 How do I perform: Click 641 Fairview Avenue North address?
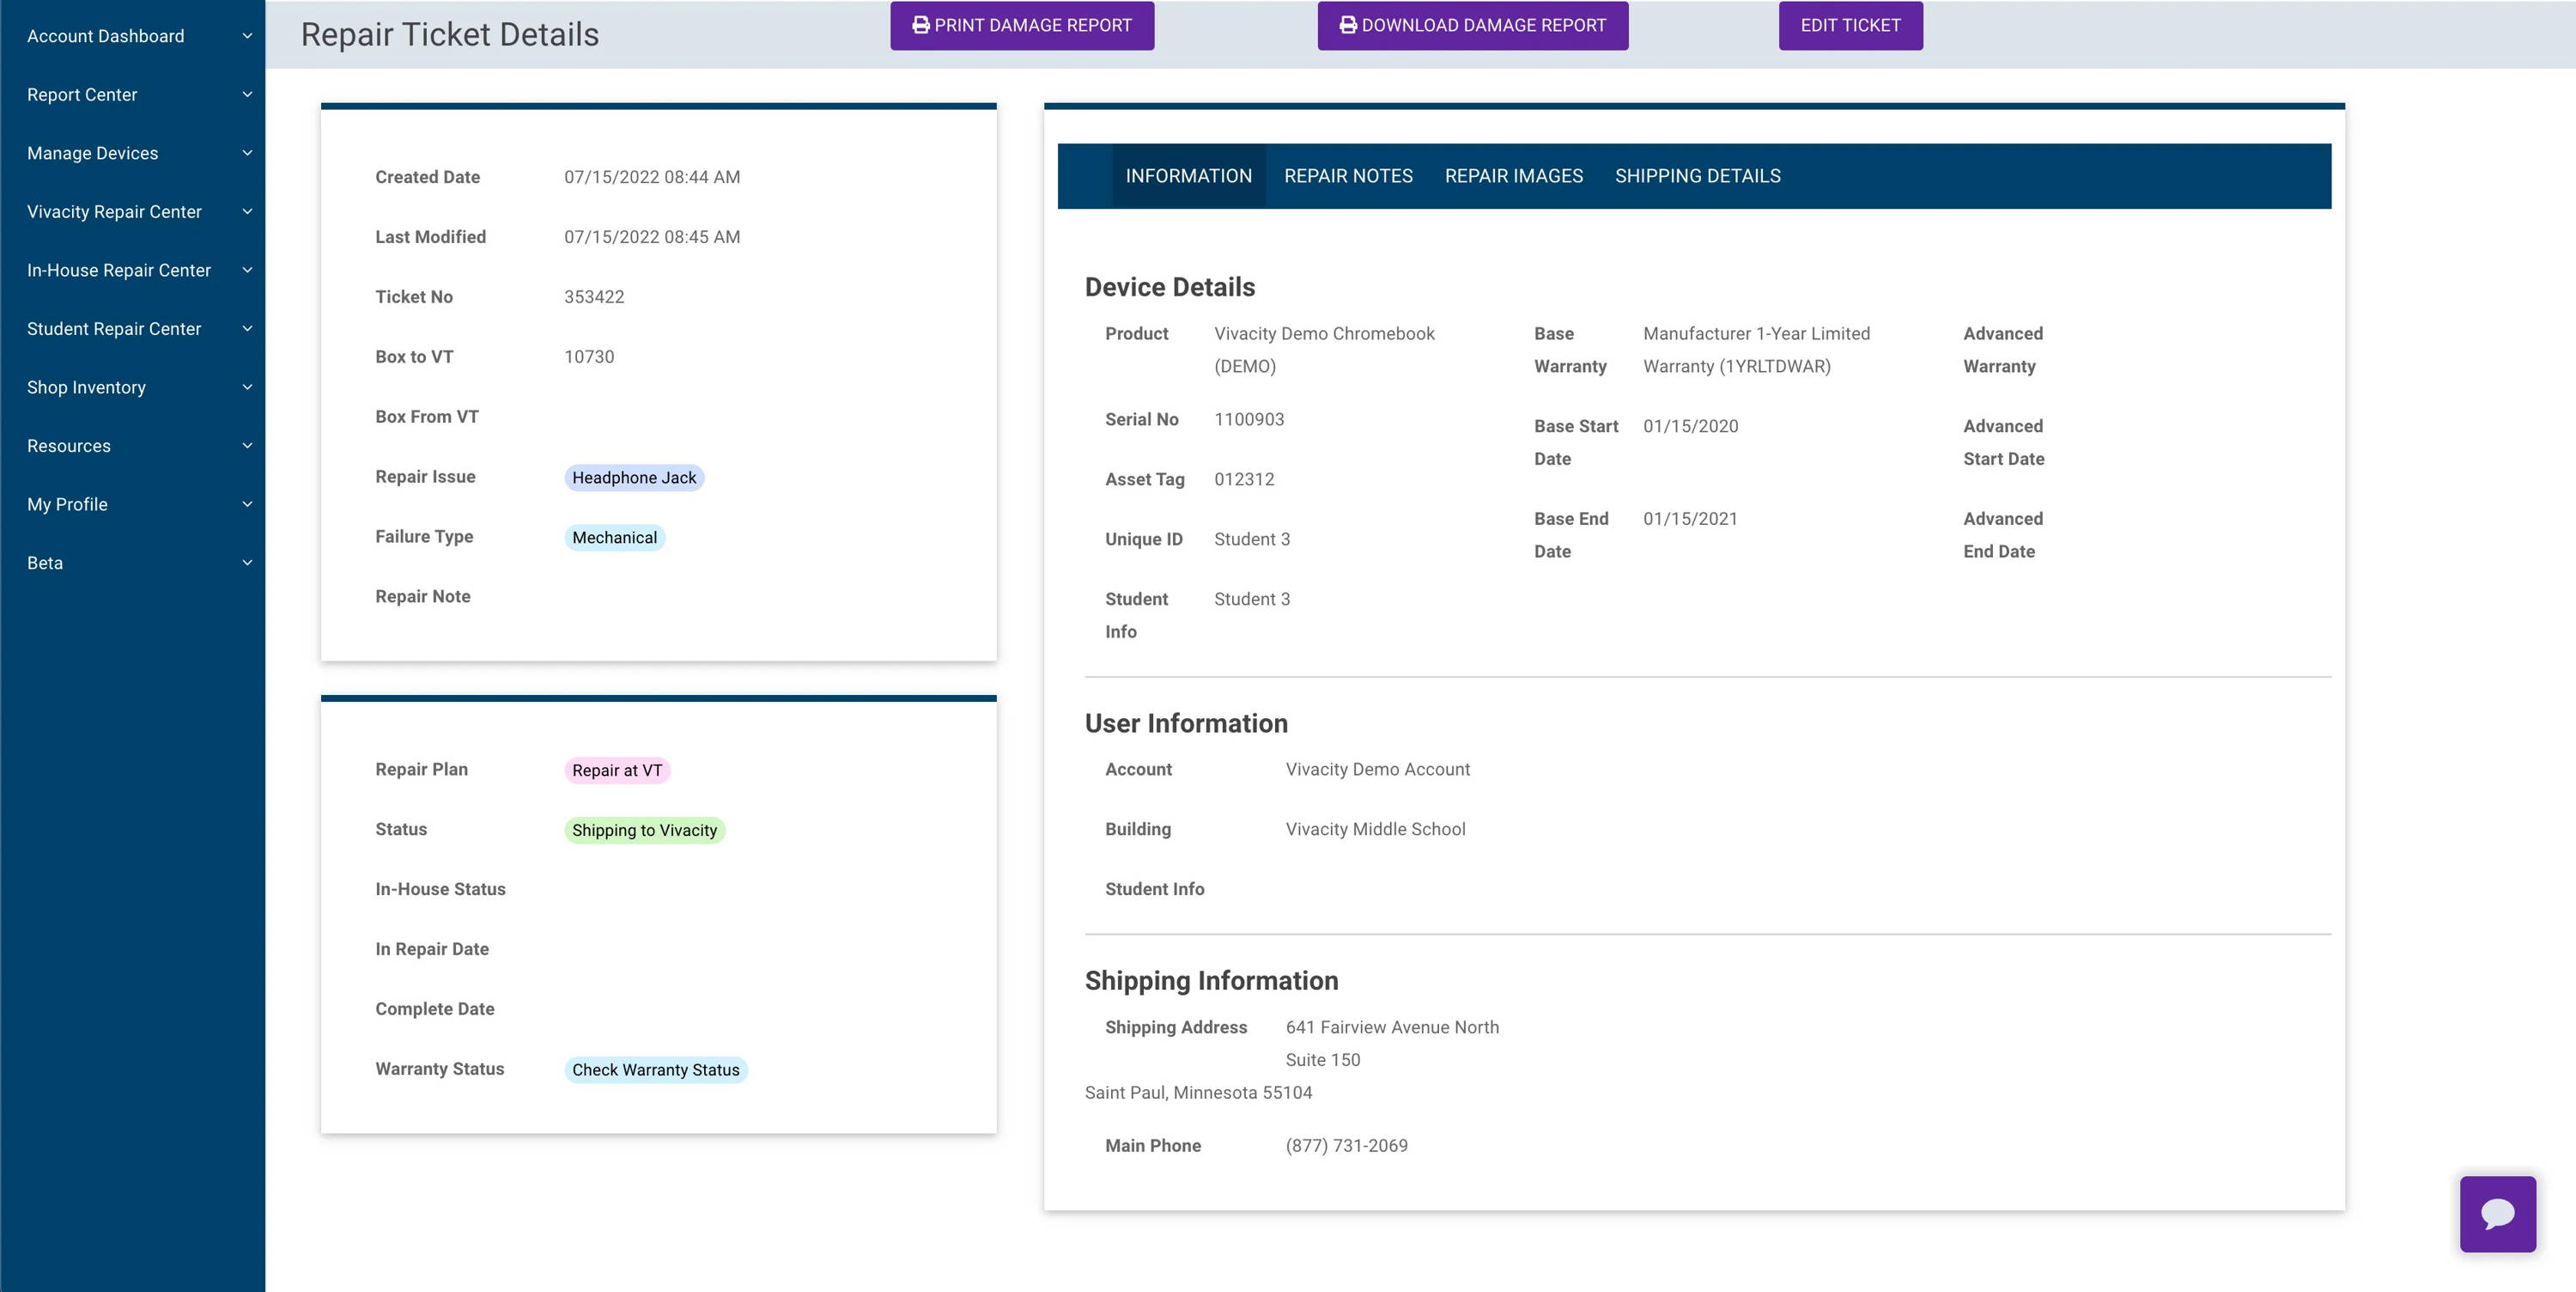point(1392,1027)
